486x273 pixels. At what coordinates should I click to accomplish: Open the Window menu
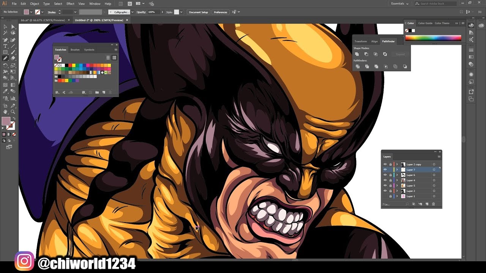(95, 3)
